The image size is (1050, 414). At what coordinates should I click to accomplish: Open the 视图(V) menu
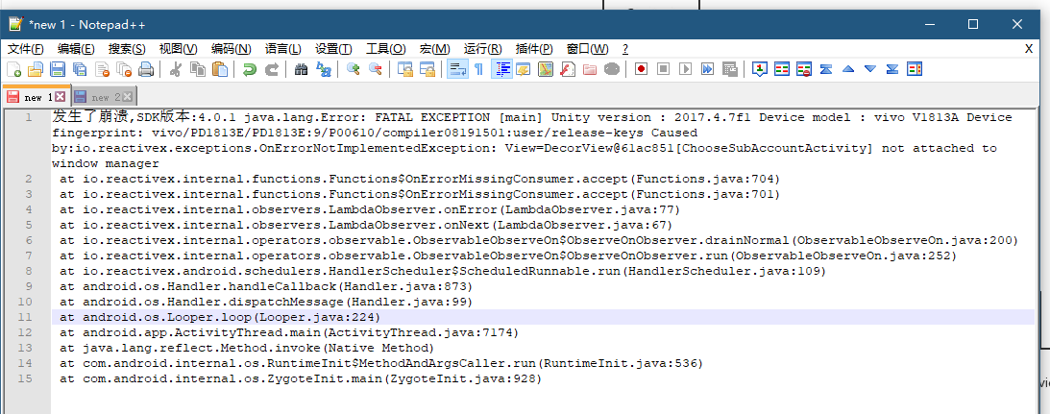pyautogui.click(x=178, y=49)
